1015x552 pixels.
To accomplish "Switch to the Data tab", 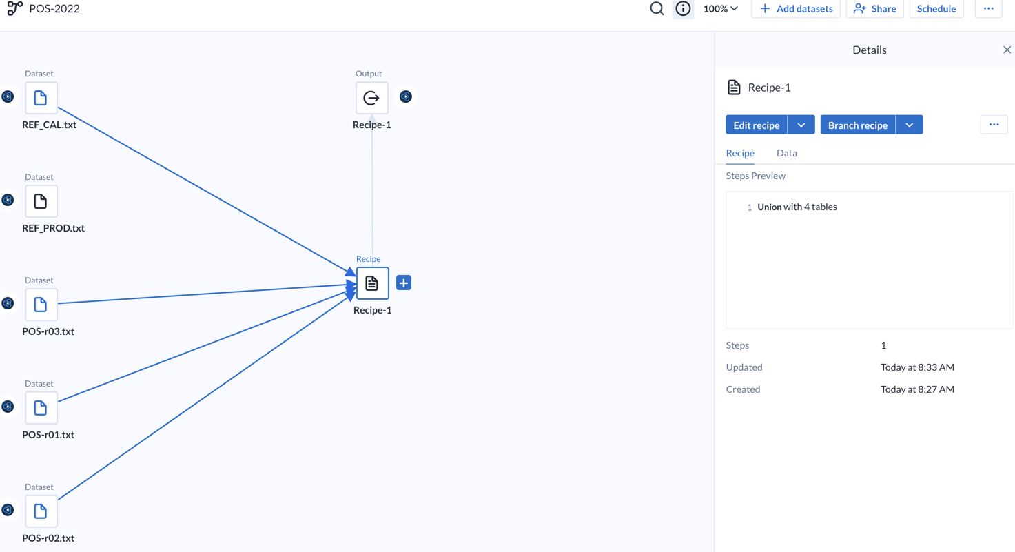I will tap(786, 153).
